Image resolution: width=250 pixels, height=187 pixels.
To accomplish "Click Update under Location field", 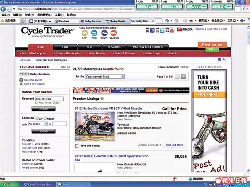I will (43, 131).
